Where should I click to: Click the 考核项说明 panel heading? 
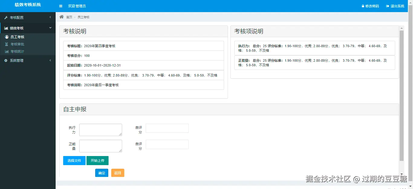pyautogui.click(x=315, y=31)
